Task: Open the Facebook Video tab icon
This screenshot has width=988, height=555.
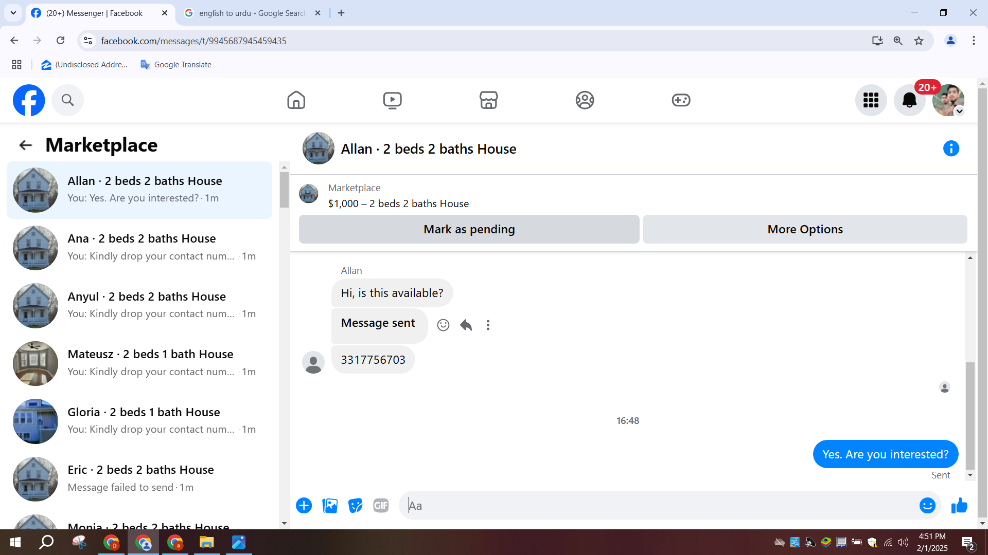Action: tap(392, 100)
